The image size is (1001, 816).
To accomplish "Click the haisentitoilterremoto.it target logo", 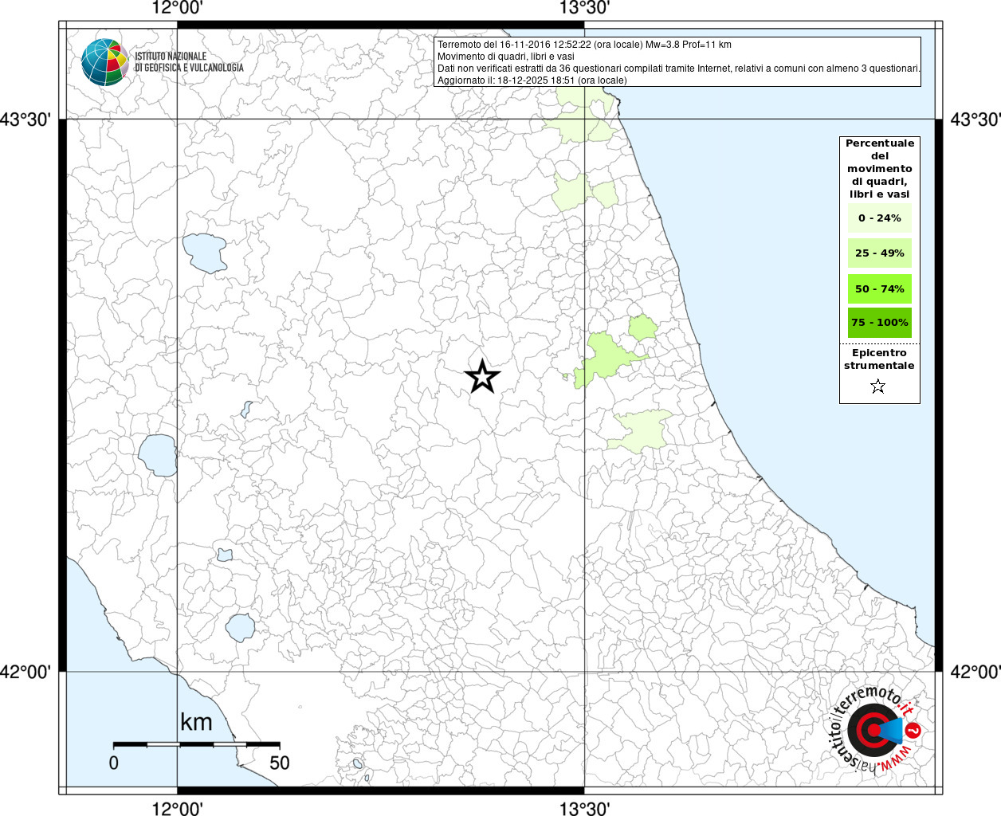I will [875, 731].
